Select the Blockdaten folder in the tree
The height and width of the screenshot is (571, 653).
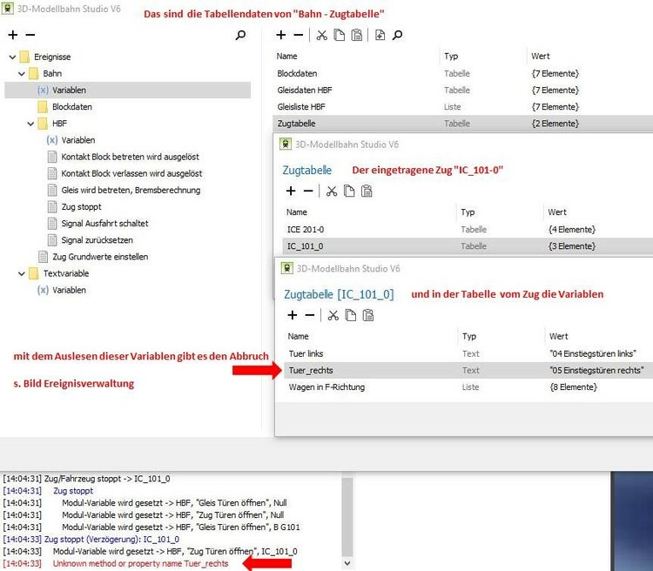tap(71, 107)
